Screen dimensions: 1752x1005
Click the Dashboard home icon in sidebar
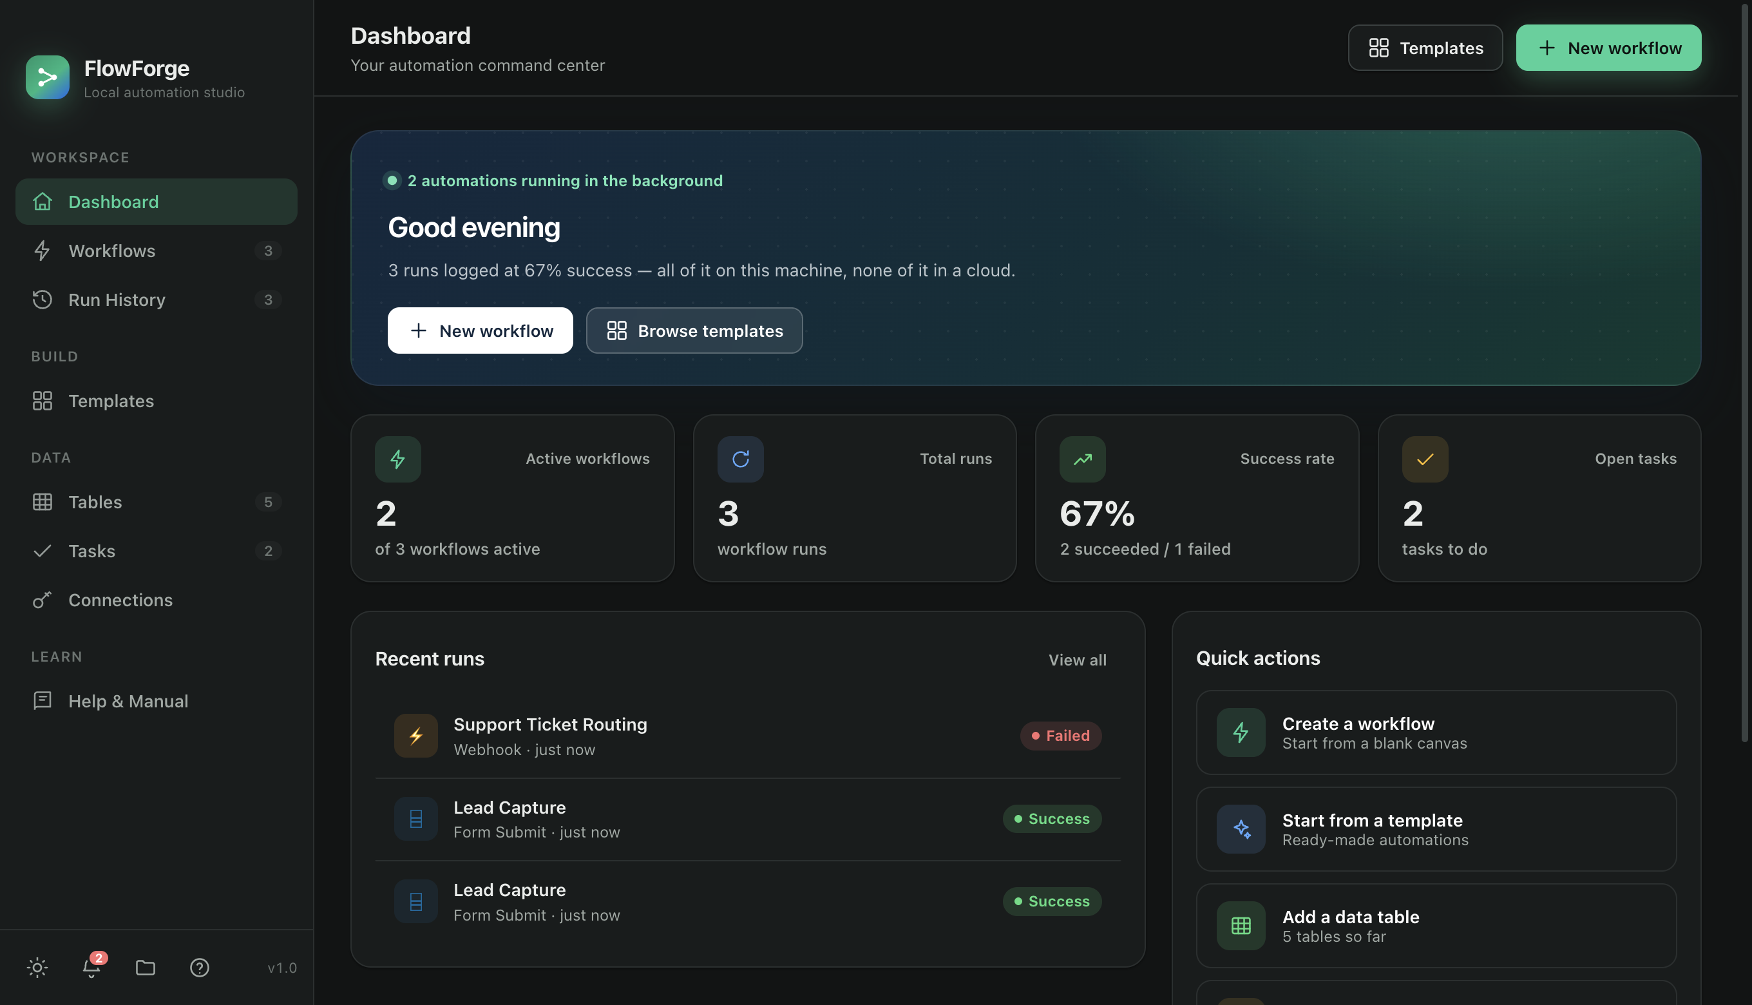click(42, 202)
